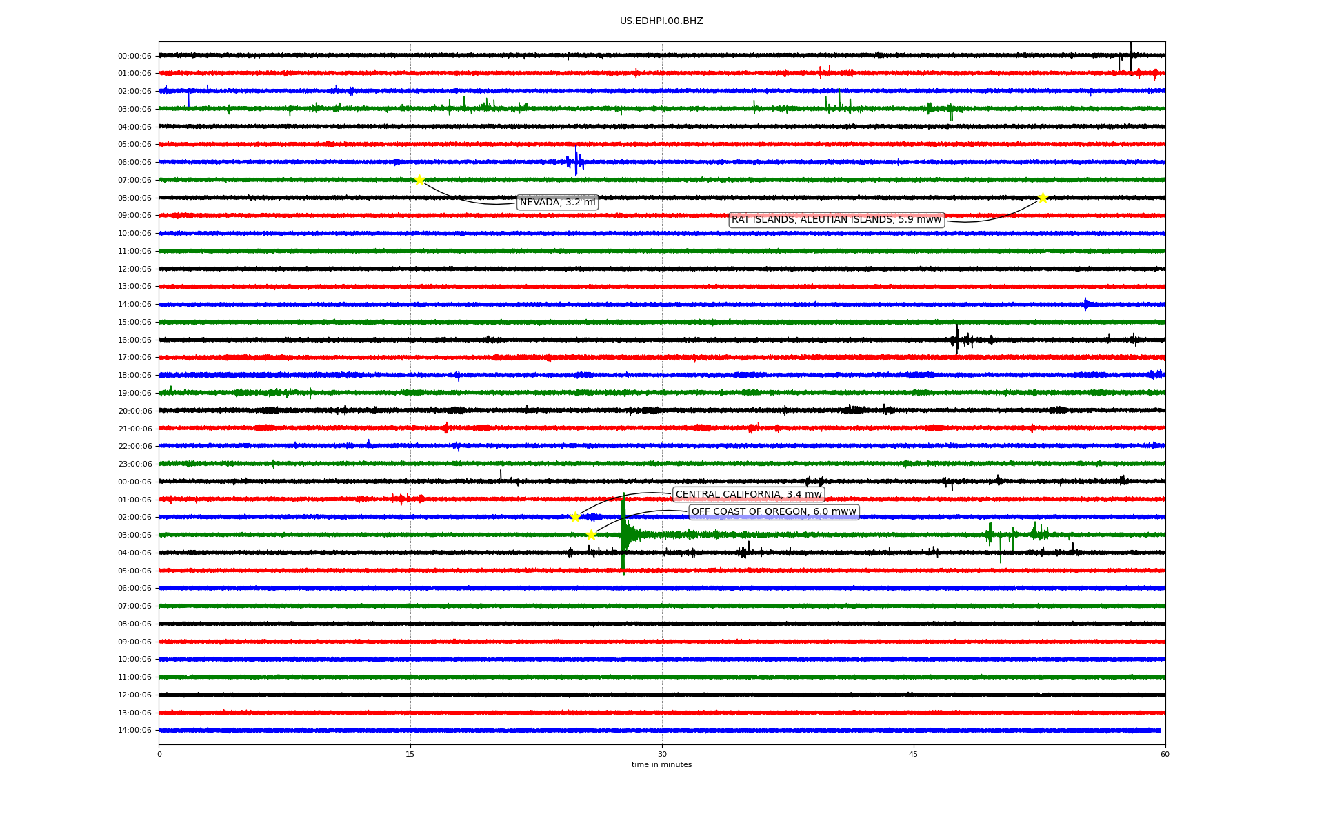
Task: Select the NEVADA, 3.2 ml annotation label
Action: [x=557, y=203]
